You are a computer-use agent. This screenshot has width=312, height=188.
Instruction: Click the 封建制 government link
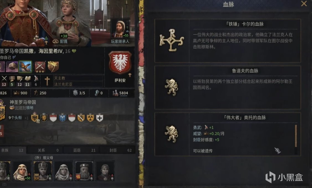pos(20,108)
